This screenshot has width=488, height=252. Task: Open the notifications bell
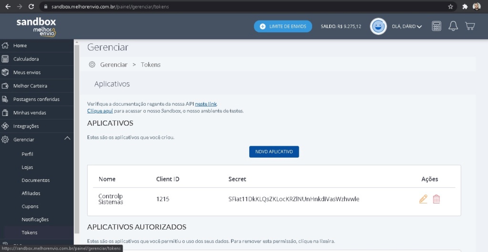click(453, 26)
